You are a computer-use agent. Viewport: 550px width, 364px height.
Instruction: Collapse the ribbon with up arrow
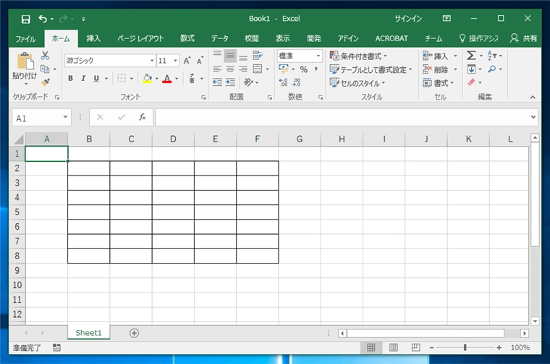click(533, 97)
